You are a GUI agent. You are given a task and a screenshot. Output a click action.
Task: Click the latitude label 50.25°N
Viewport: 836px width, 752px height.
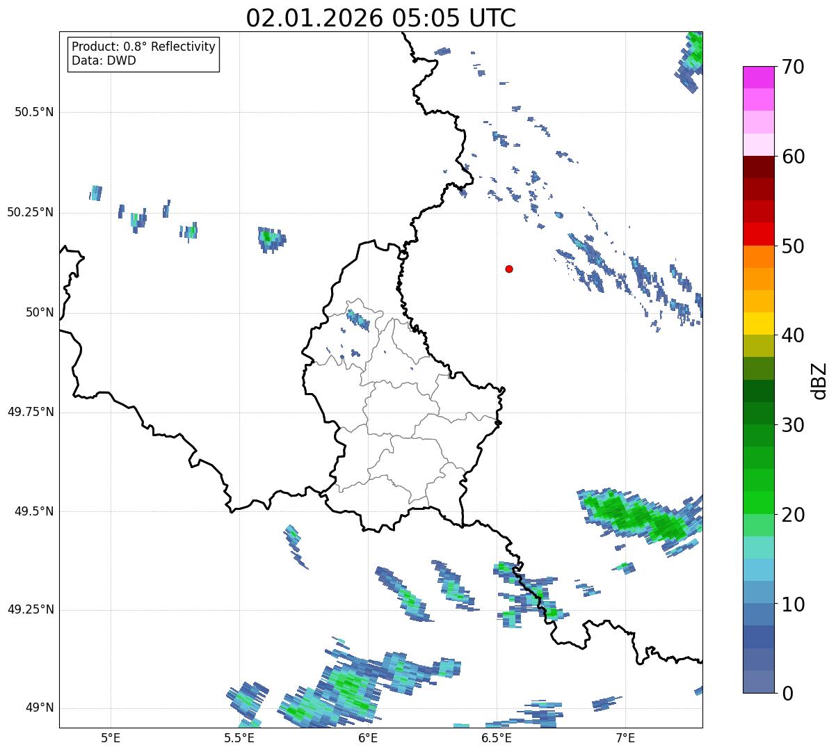click(30, 212)
